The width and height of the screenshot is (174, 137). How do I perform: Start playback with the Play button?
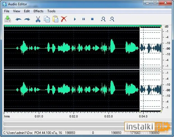(75, 19)
